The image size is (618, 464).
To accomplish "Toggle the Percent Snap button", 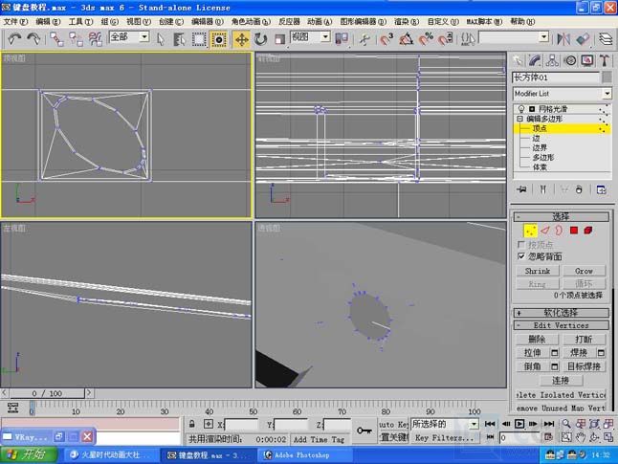I will [x=426, y=39].
